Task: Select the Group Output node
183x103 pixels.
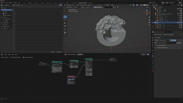Action: tap(113, 60)
